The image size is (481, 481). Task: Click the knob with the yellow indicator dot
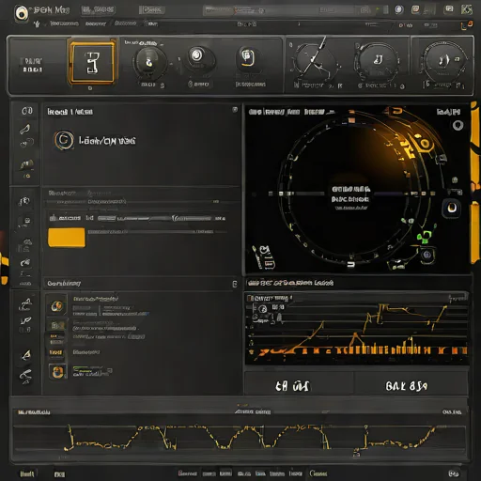149,62
